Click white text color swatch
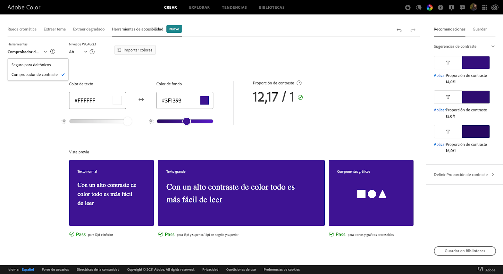 pyautogui.click(x=117, y=100)
